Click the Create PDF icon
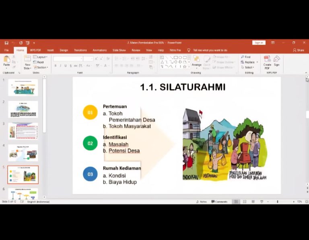This screenshot has width=309, height=240. pos(267,61)
